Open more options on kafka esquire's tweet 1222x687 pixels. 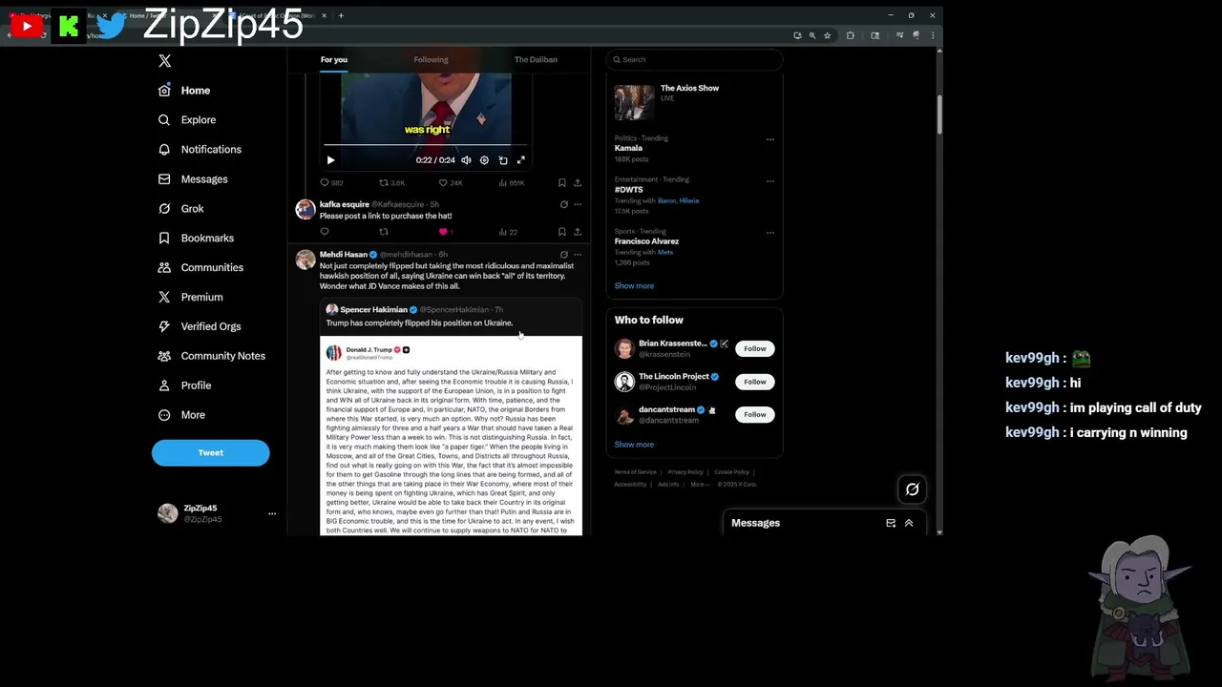coord(578,204)
